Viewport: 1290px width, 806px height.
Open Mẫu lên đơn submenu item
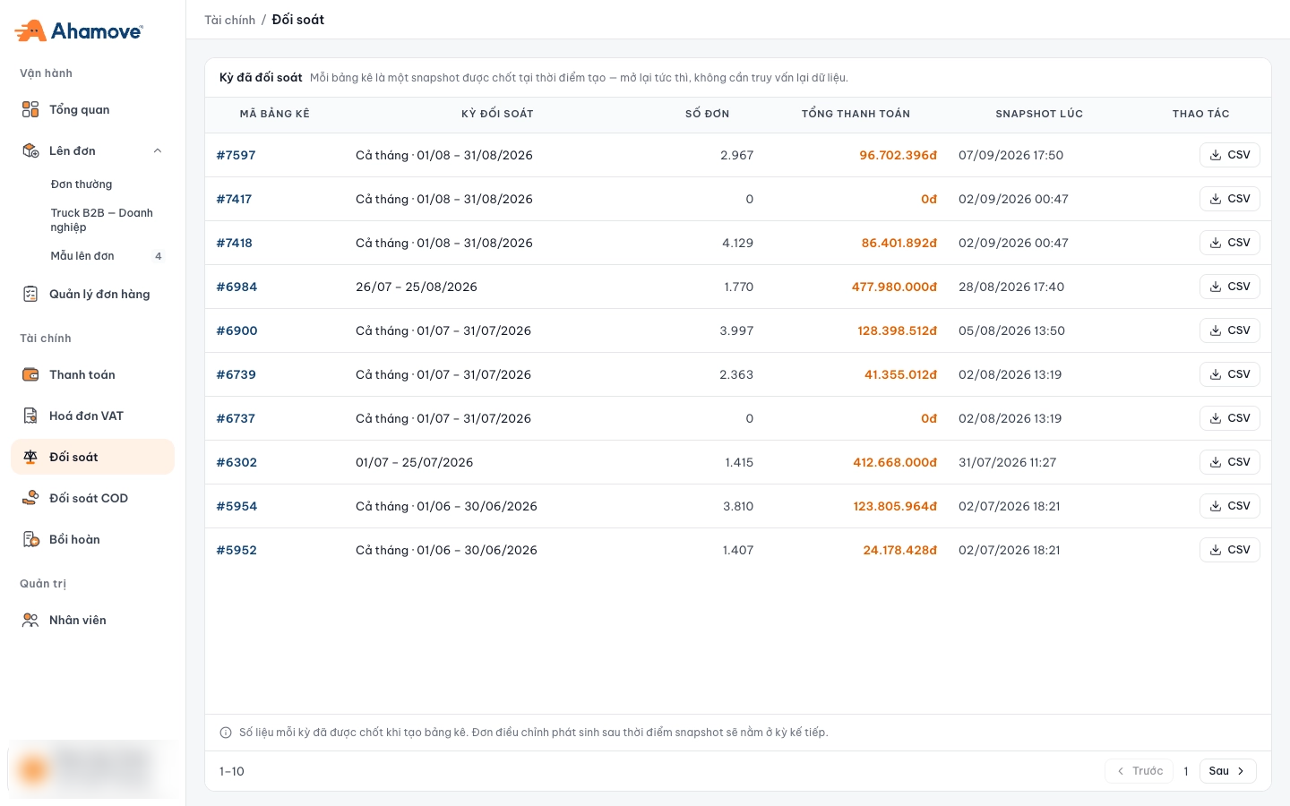coord(82,256)
